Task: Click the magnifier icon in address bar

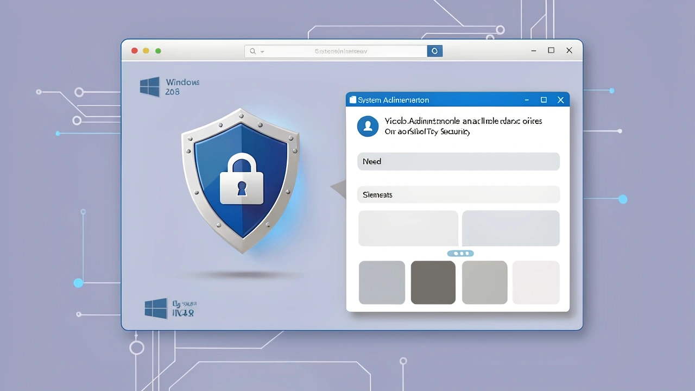Action: click(252, 51)
